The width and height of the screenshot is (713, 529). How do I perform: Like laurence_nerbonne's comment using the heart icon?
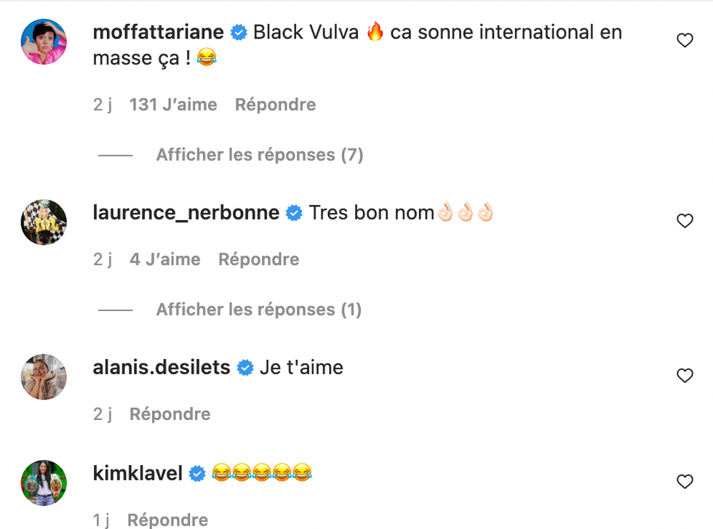pyautogui.click(x=685, y=220)
